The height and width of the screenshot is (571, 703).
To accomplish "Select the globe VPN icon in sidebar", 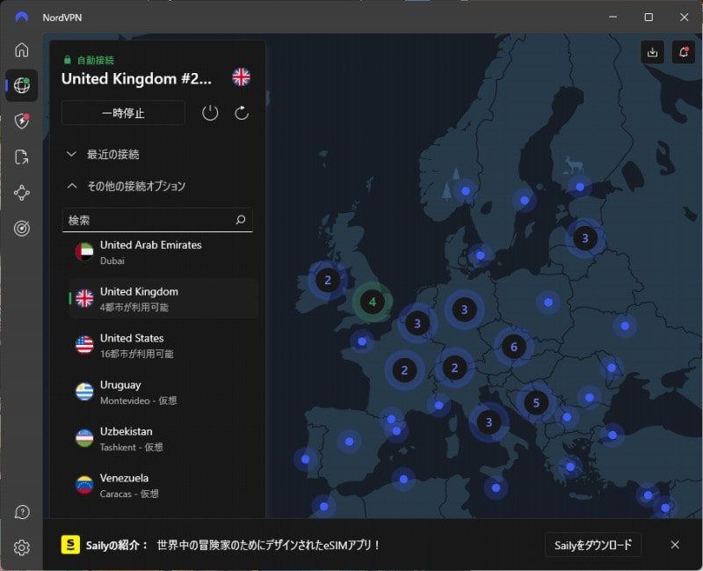I will pos(21,84).
